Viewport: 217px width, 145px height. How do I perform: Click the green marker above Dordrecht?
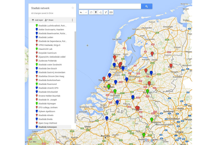point(115,92)
